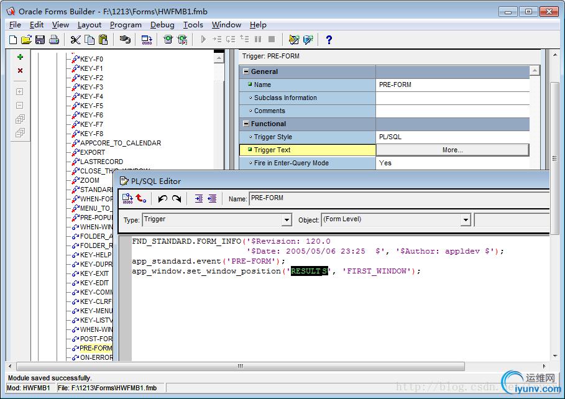Viewport: 565px width, 399px height.
Task: Open the Type dropdown showing Trigger
Action: (x=287, y=219)
